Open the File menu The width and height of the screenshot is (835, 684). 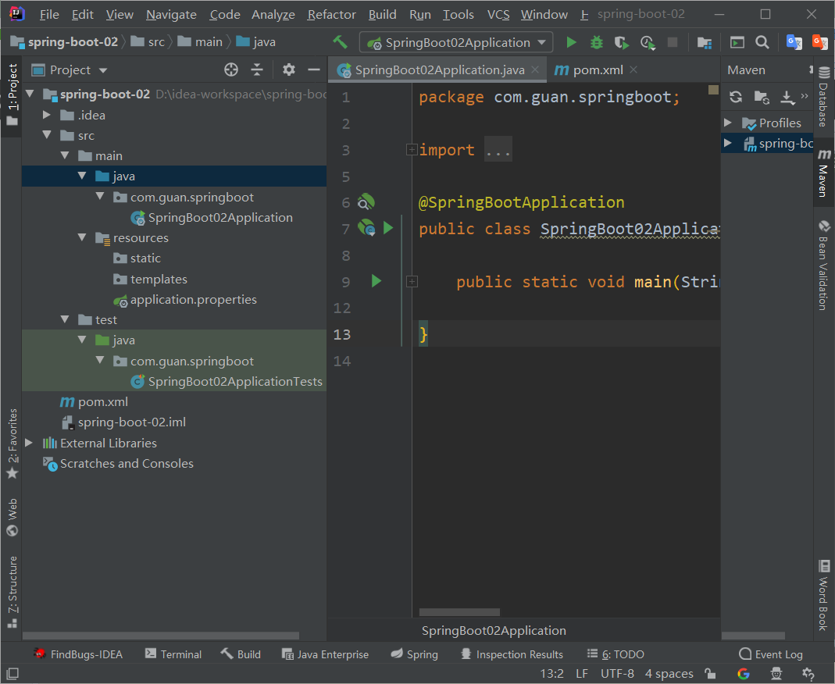[49, 14]
